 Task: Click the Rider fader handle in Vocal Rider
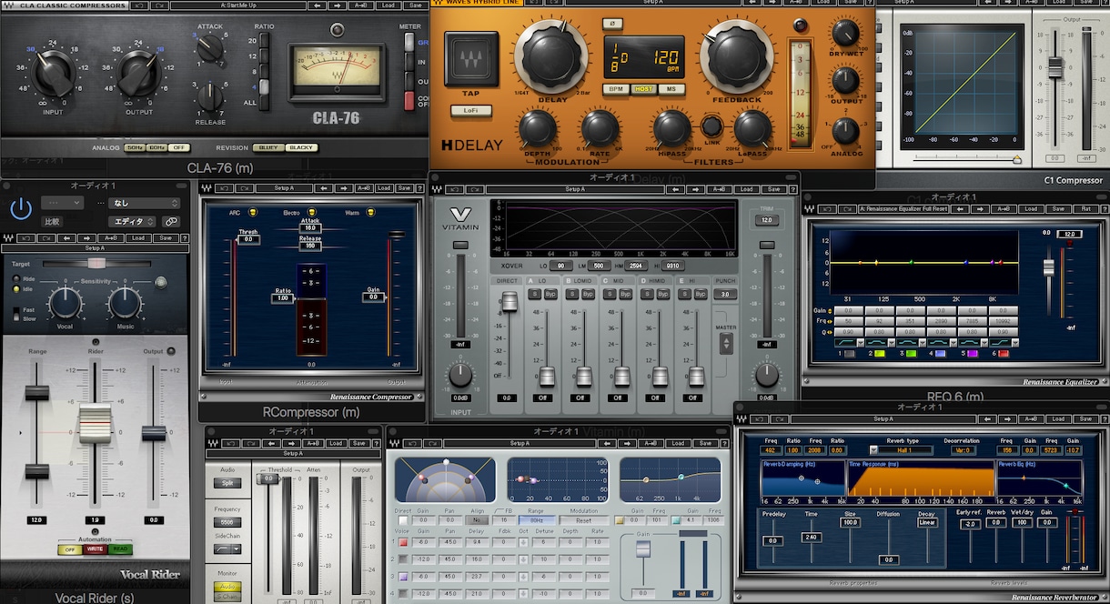tap(95, 424)
